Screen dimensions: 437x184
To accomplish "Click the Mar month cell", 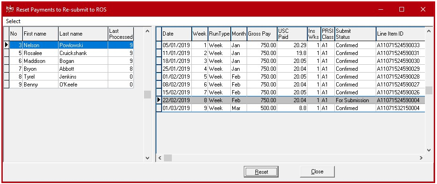I will pos(239,108).
